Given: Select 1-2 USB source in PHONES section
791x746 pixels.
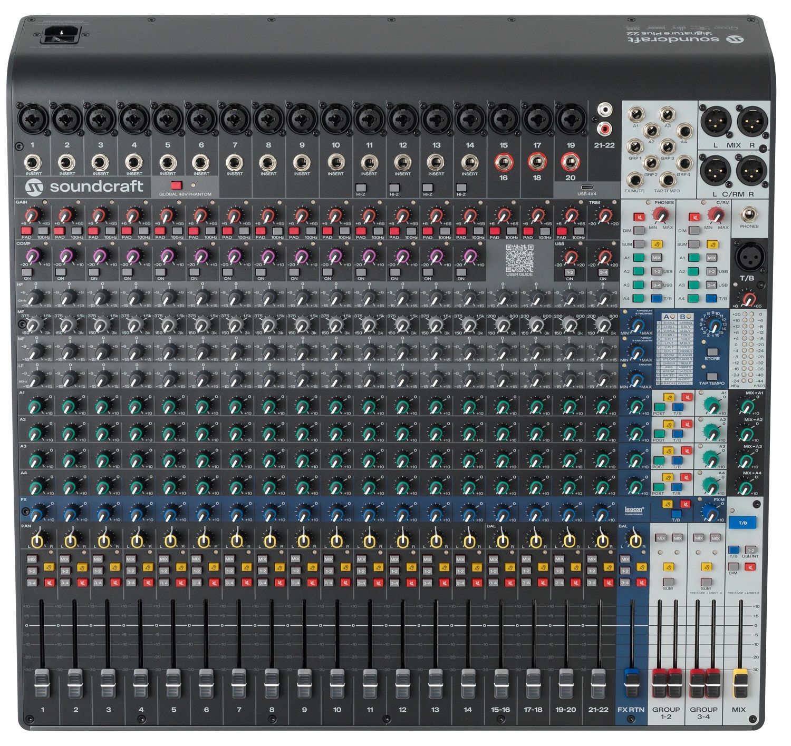Looking at the screenshot, I should (657, 271).
